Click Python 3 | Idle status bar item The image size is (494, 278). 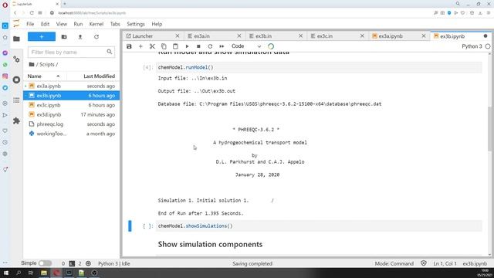[x=114, y=263]
